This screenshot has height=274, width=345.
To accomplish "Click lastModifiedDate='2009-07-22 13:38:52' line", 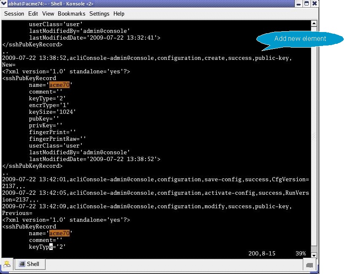I will [94, 159].
